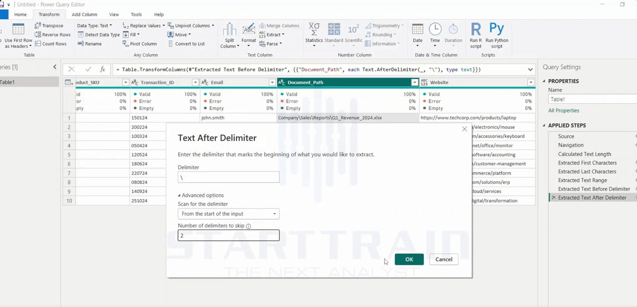Cancel the formula bar edit (X icon)
The width and height of the screenshot is (637, 307).
coord(71,70)
